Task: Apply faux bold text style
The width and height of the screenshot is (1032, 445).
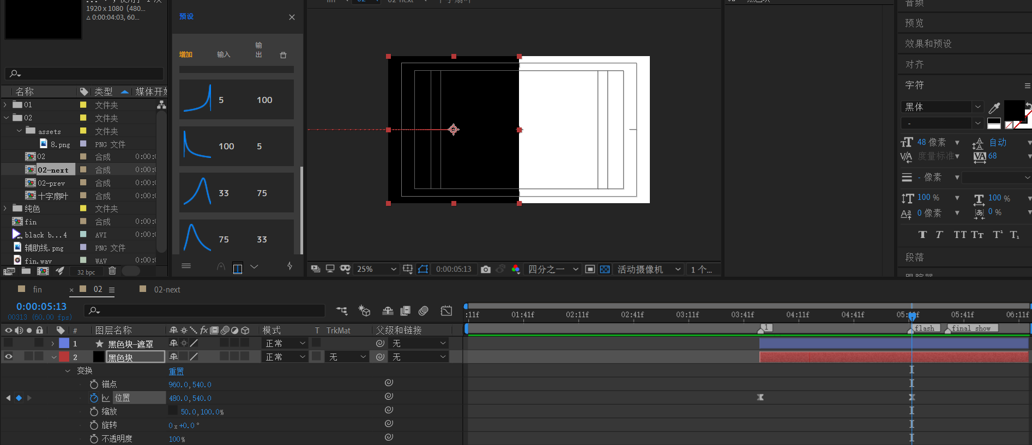Action: [x=922, y=235]
